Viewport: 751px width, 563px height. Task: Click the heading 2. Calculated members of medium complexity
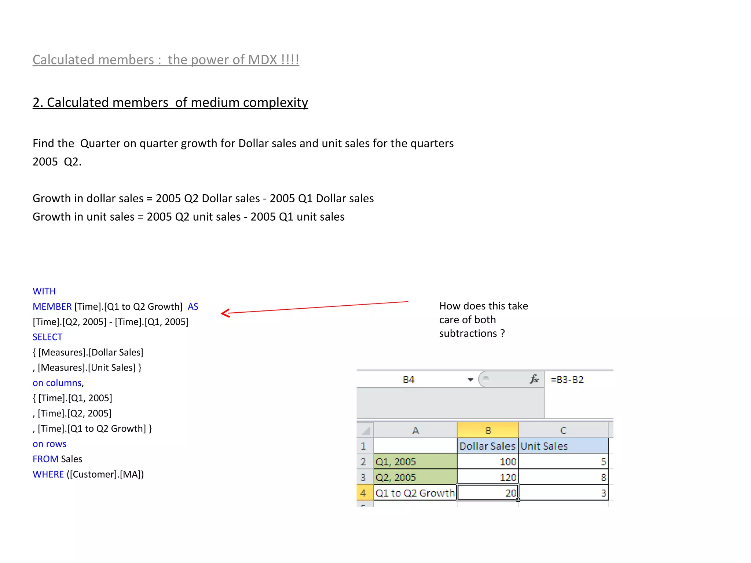pyautogui.click(x=170, y=103)
